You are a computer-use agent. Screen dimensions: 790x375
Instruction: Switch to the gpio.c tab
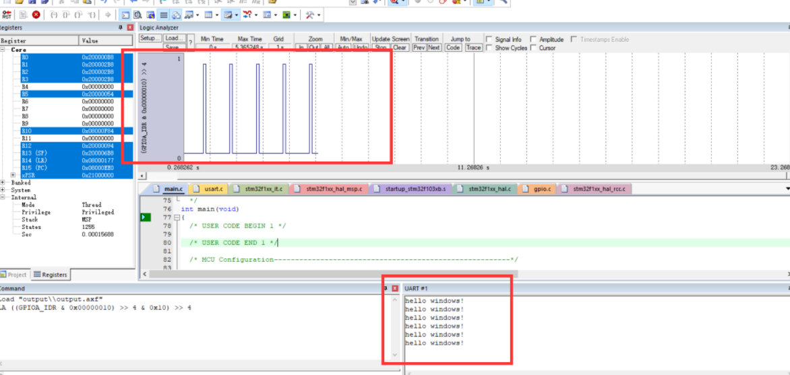pyautogui.click(x=537, y=189)
